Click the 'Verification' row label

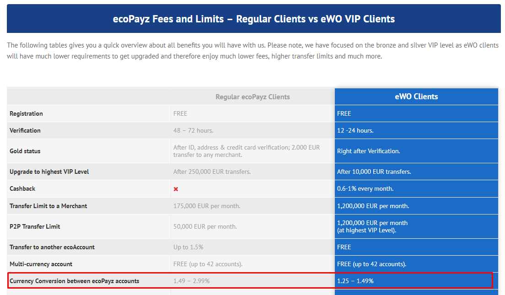tap(25, 130)
